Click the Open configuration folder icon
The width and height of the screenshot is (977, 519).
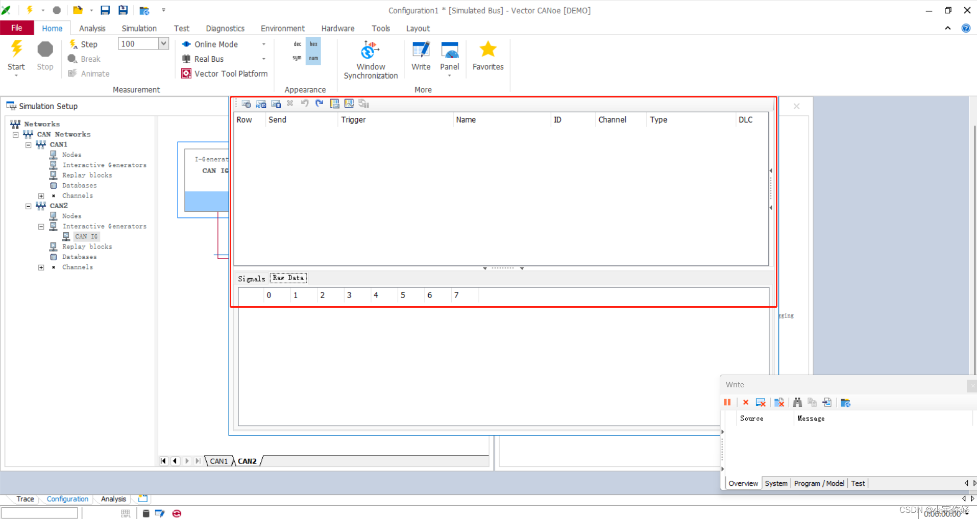click(78, 10)
